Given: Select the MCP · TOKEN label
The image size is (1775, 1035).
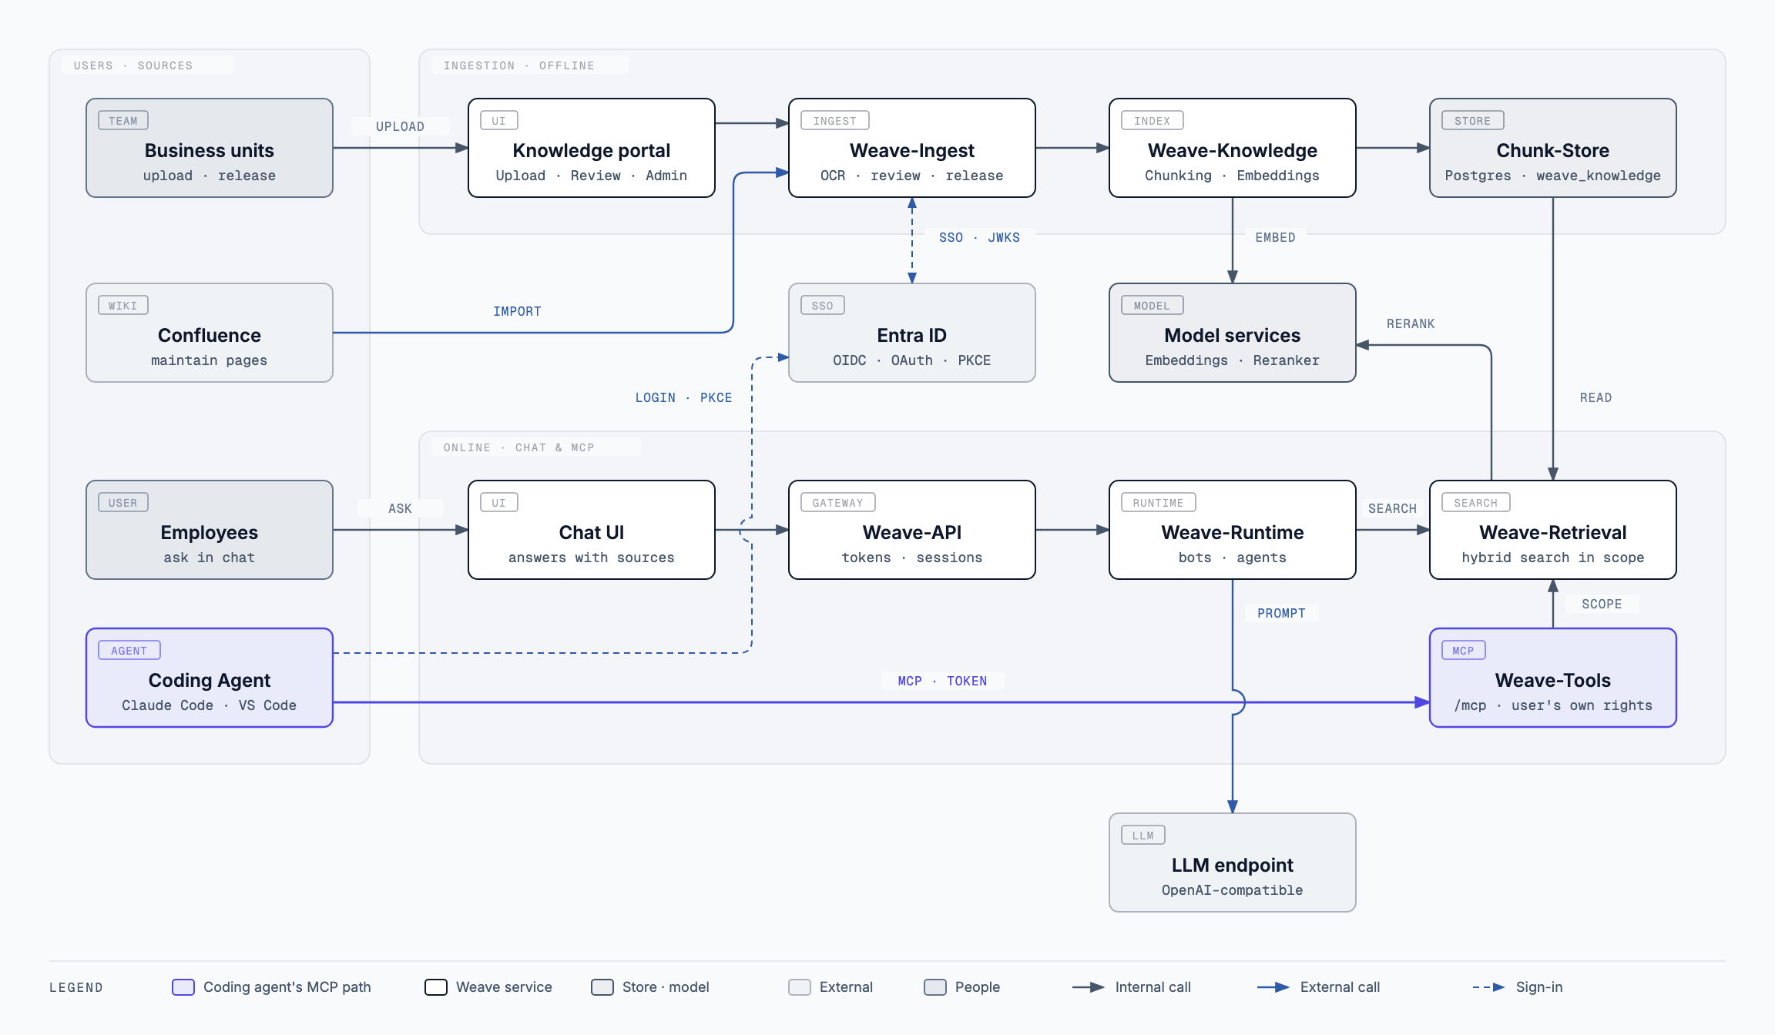Looking at the screenshot, I should tap(942, 681).
